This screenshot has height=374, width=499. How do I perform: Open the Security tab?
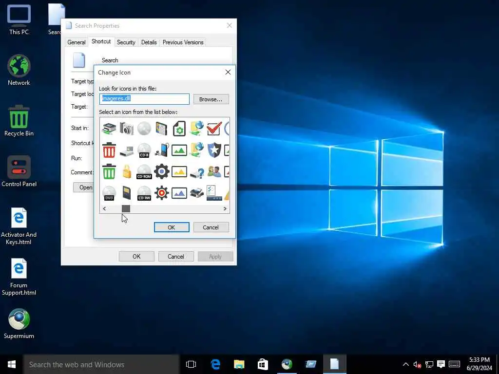click(x=126, y=42)
